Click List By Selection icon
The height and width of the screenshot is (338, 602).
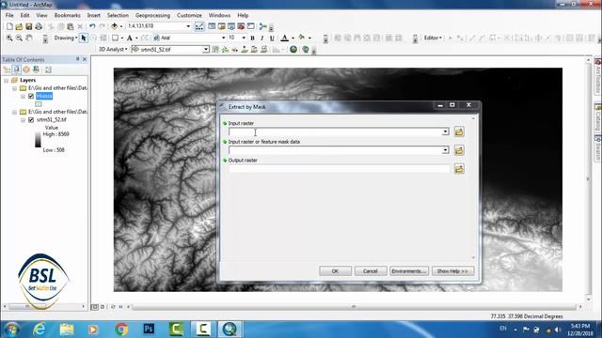point(36,69)
